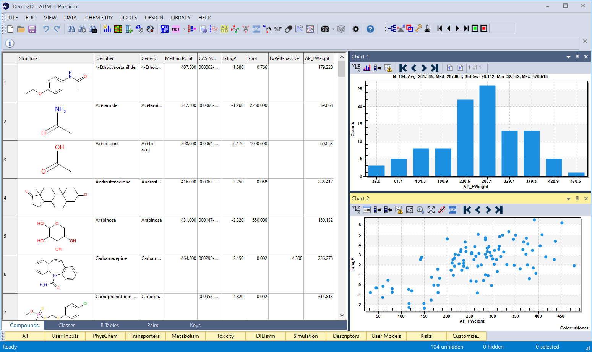Open help via the question mark icon
The height and width of the screenshot is (352, 592).
pos(370,29)
